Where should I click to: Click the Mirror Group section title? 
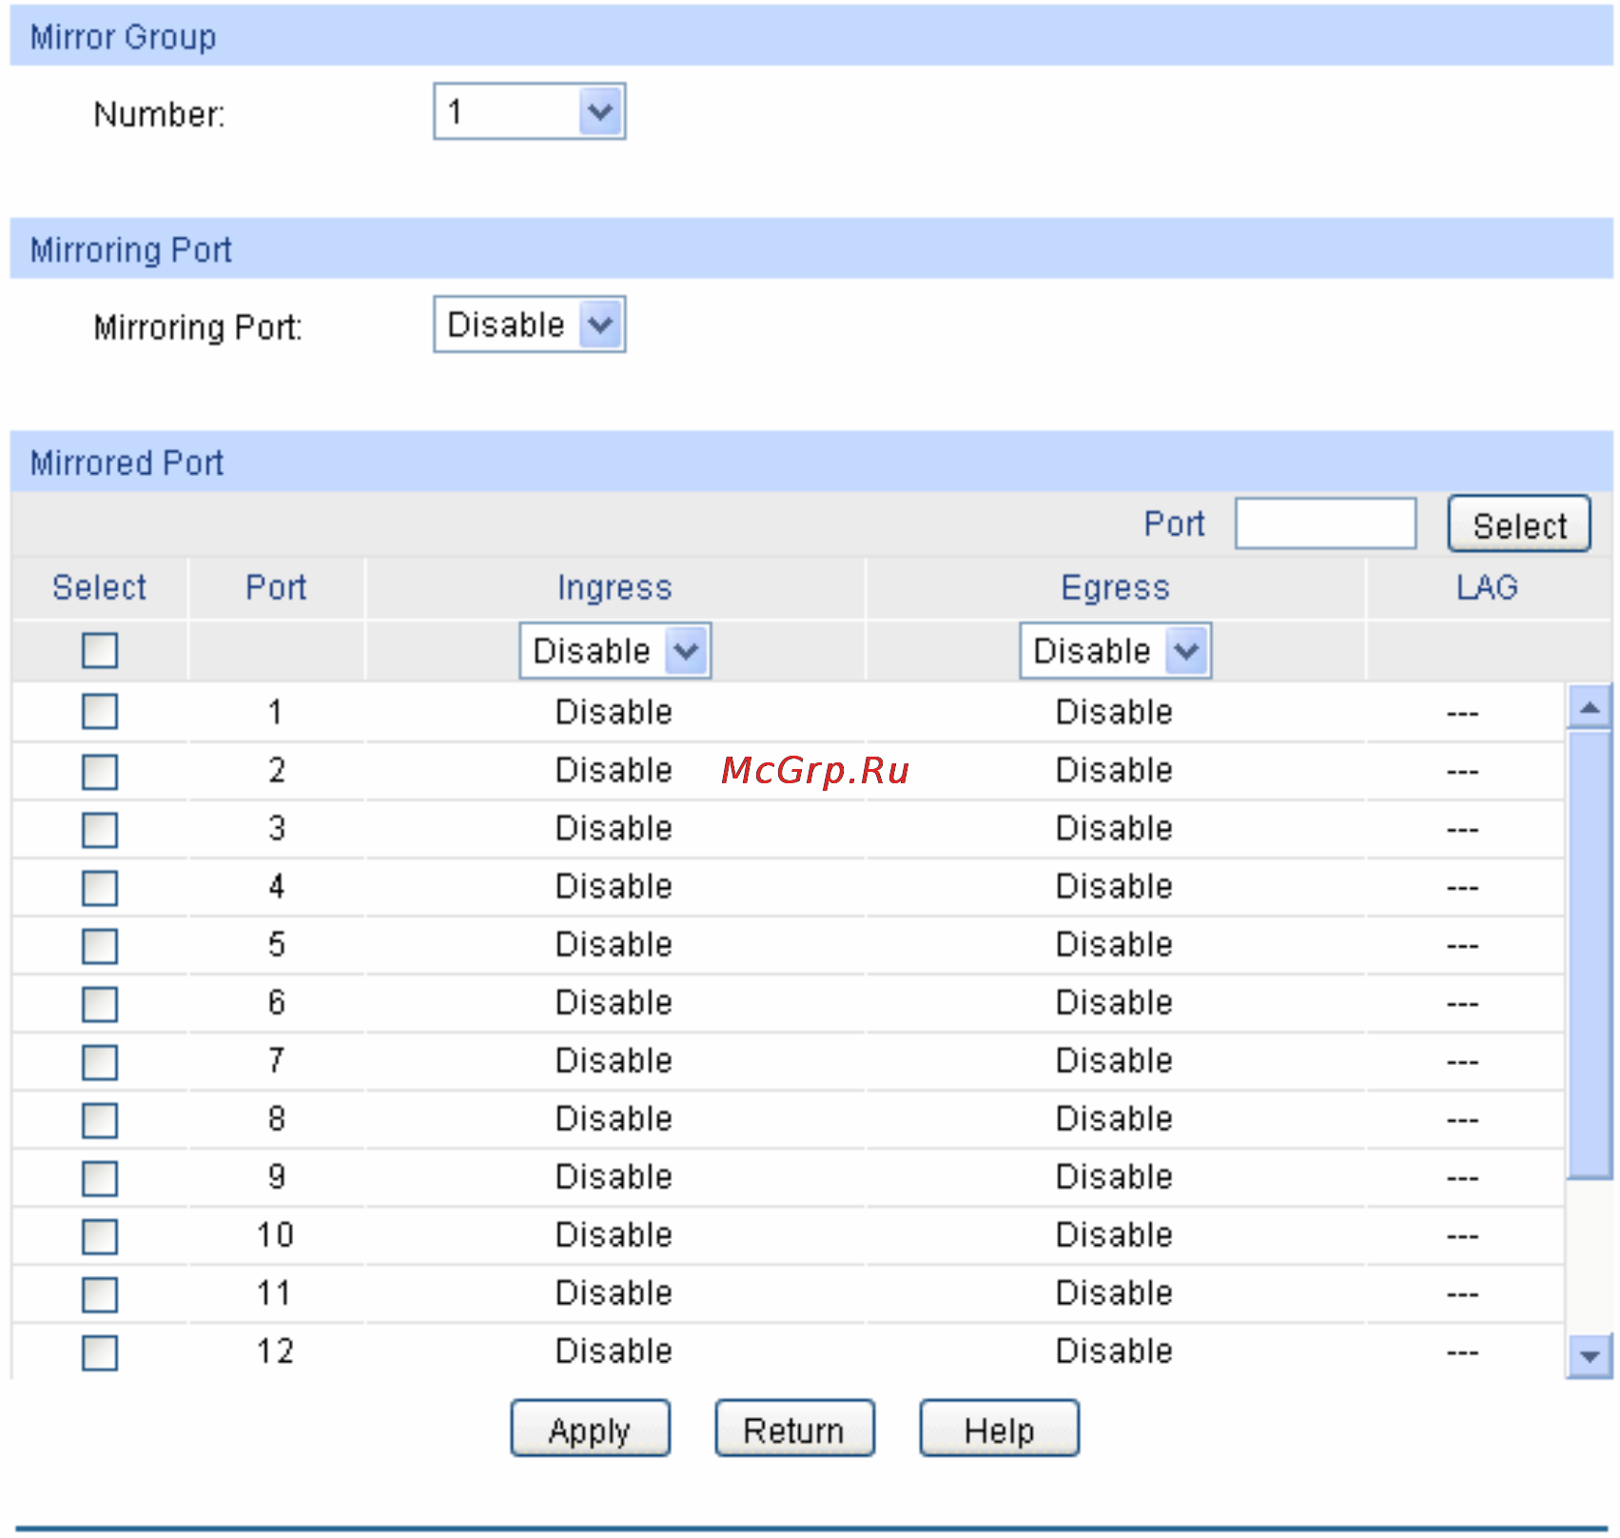pyautogui.click(x=124, y=38)
